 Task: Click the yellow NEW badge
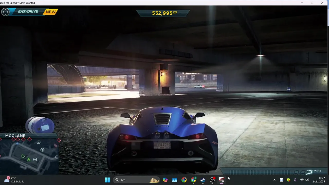pos(51,12)
